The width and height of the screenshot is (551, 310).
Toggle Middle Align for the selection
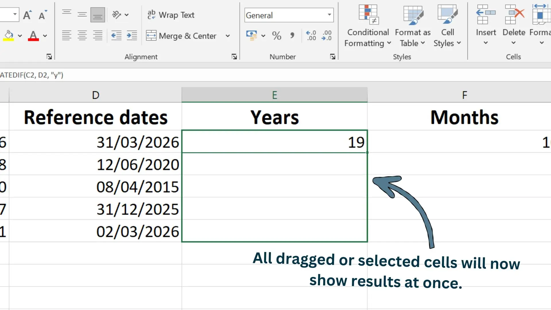82,14
